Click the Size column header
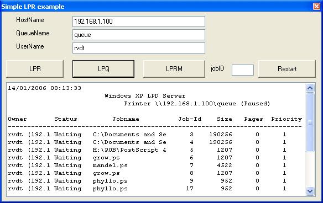The image size is (323, 203). point(225,119)
